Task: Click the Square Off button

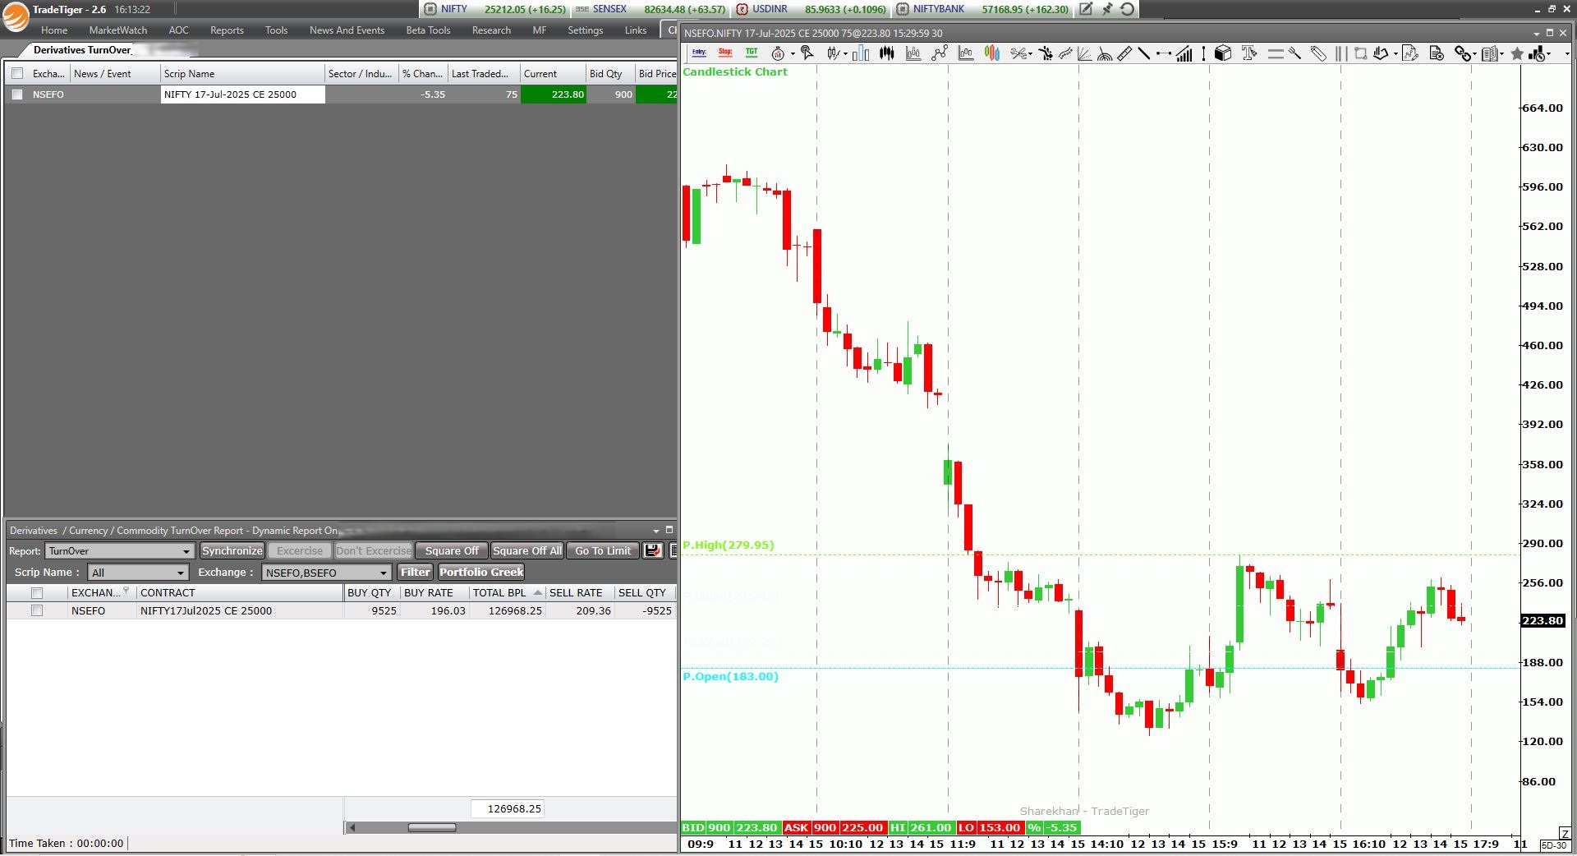Action: [x=452, y=550]
